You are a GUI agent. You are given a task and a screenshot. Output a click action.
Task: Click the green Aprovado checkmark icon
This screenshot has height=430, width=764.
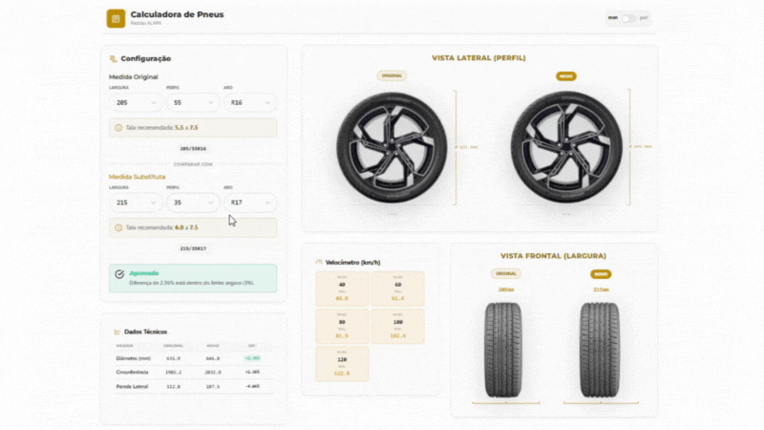point(119,274)
